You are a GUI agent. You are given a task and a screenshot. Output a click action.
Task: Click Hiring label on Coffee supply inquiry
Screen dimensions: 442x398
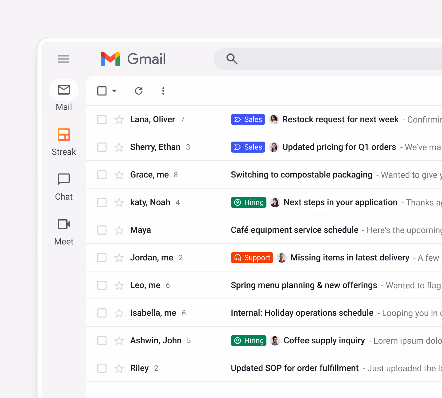[x=249, y=341]
